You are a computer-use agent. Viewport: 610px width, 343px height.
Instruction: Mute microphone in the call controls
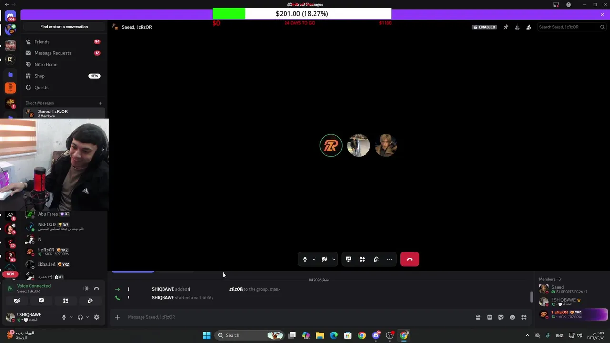tap(305, 259)
